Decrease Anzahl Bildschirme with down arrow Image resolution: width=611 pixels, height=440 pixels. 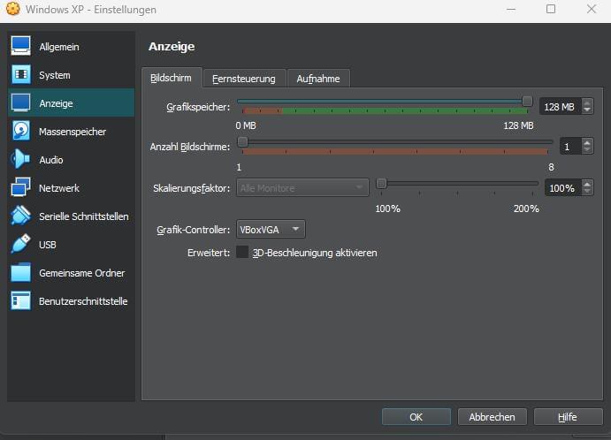click(587, 150)
